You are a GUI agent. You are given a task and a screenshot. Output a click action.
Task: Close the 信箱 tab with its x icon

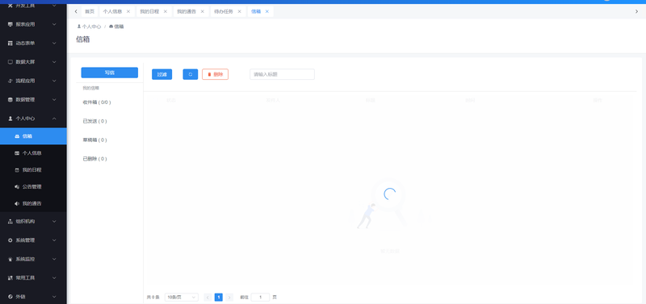(x=267, y=11)
